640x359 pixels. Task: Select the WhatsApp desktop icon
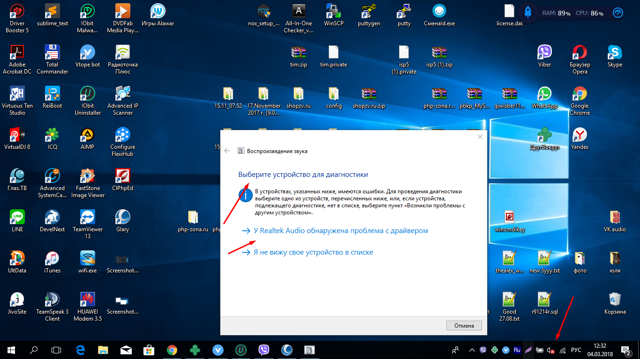(544, 97)
